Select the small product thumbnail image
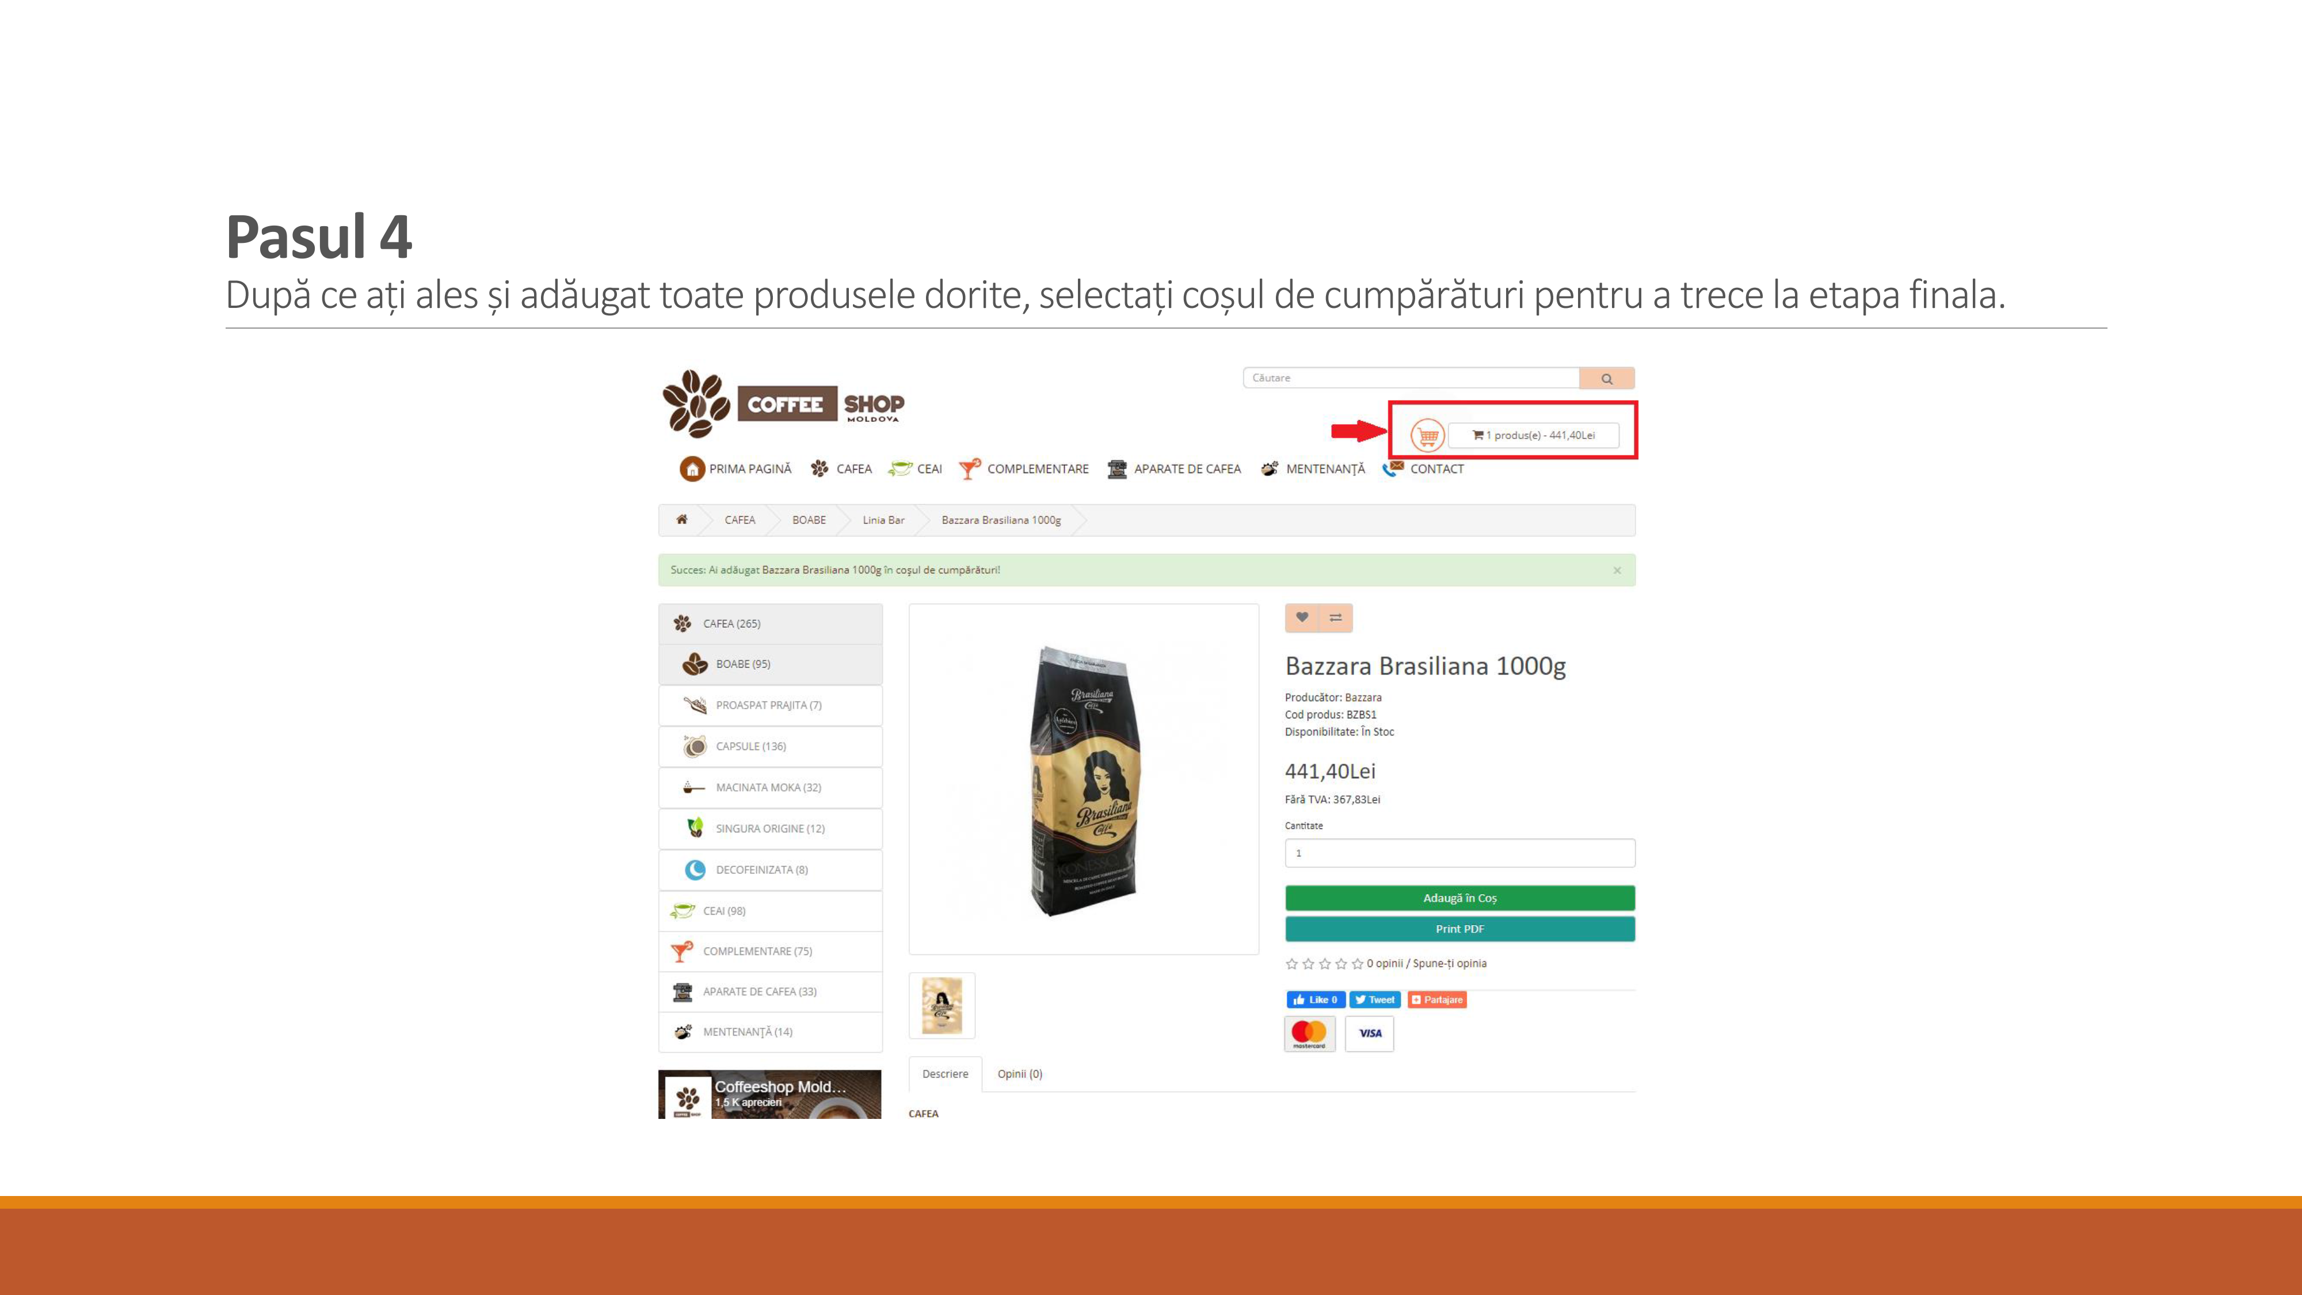Screen dimensions: 2302x1295 (x=942, y=1005)
